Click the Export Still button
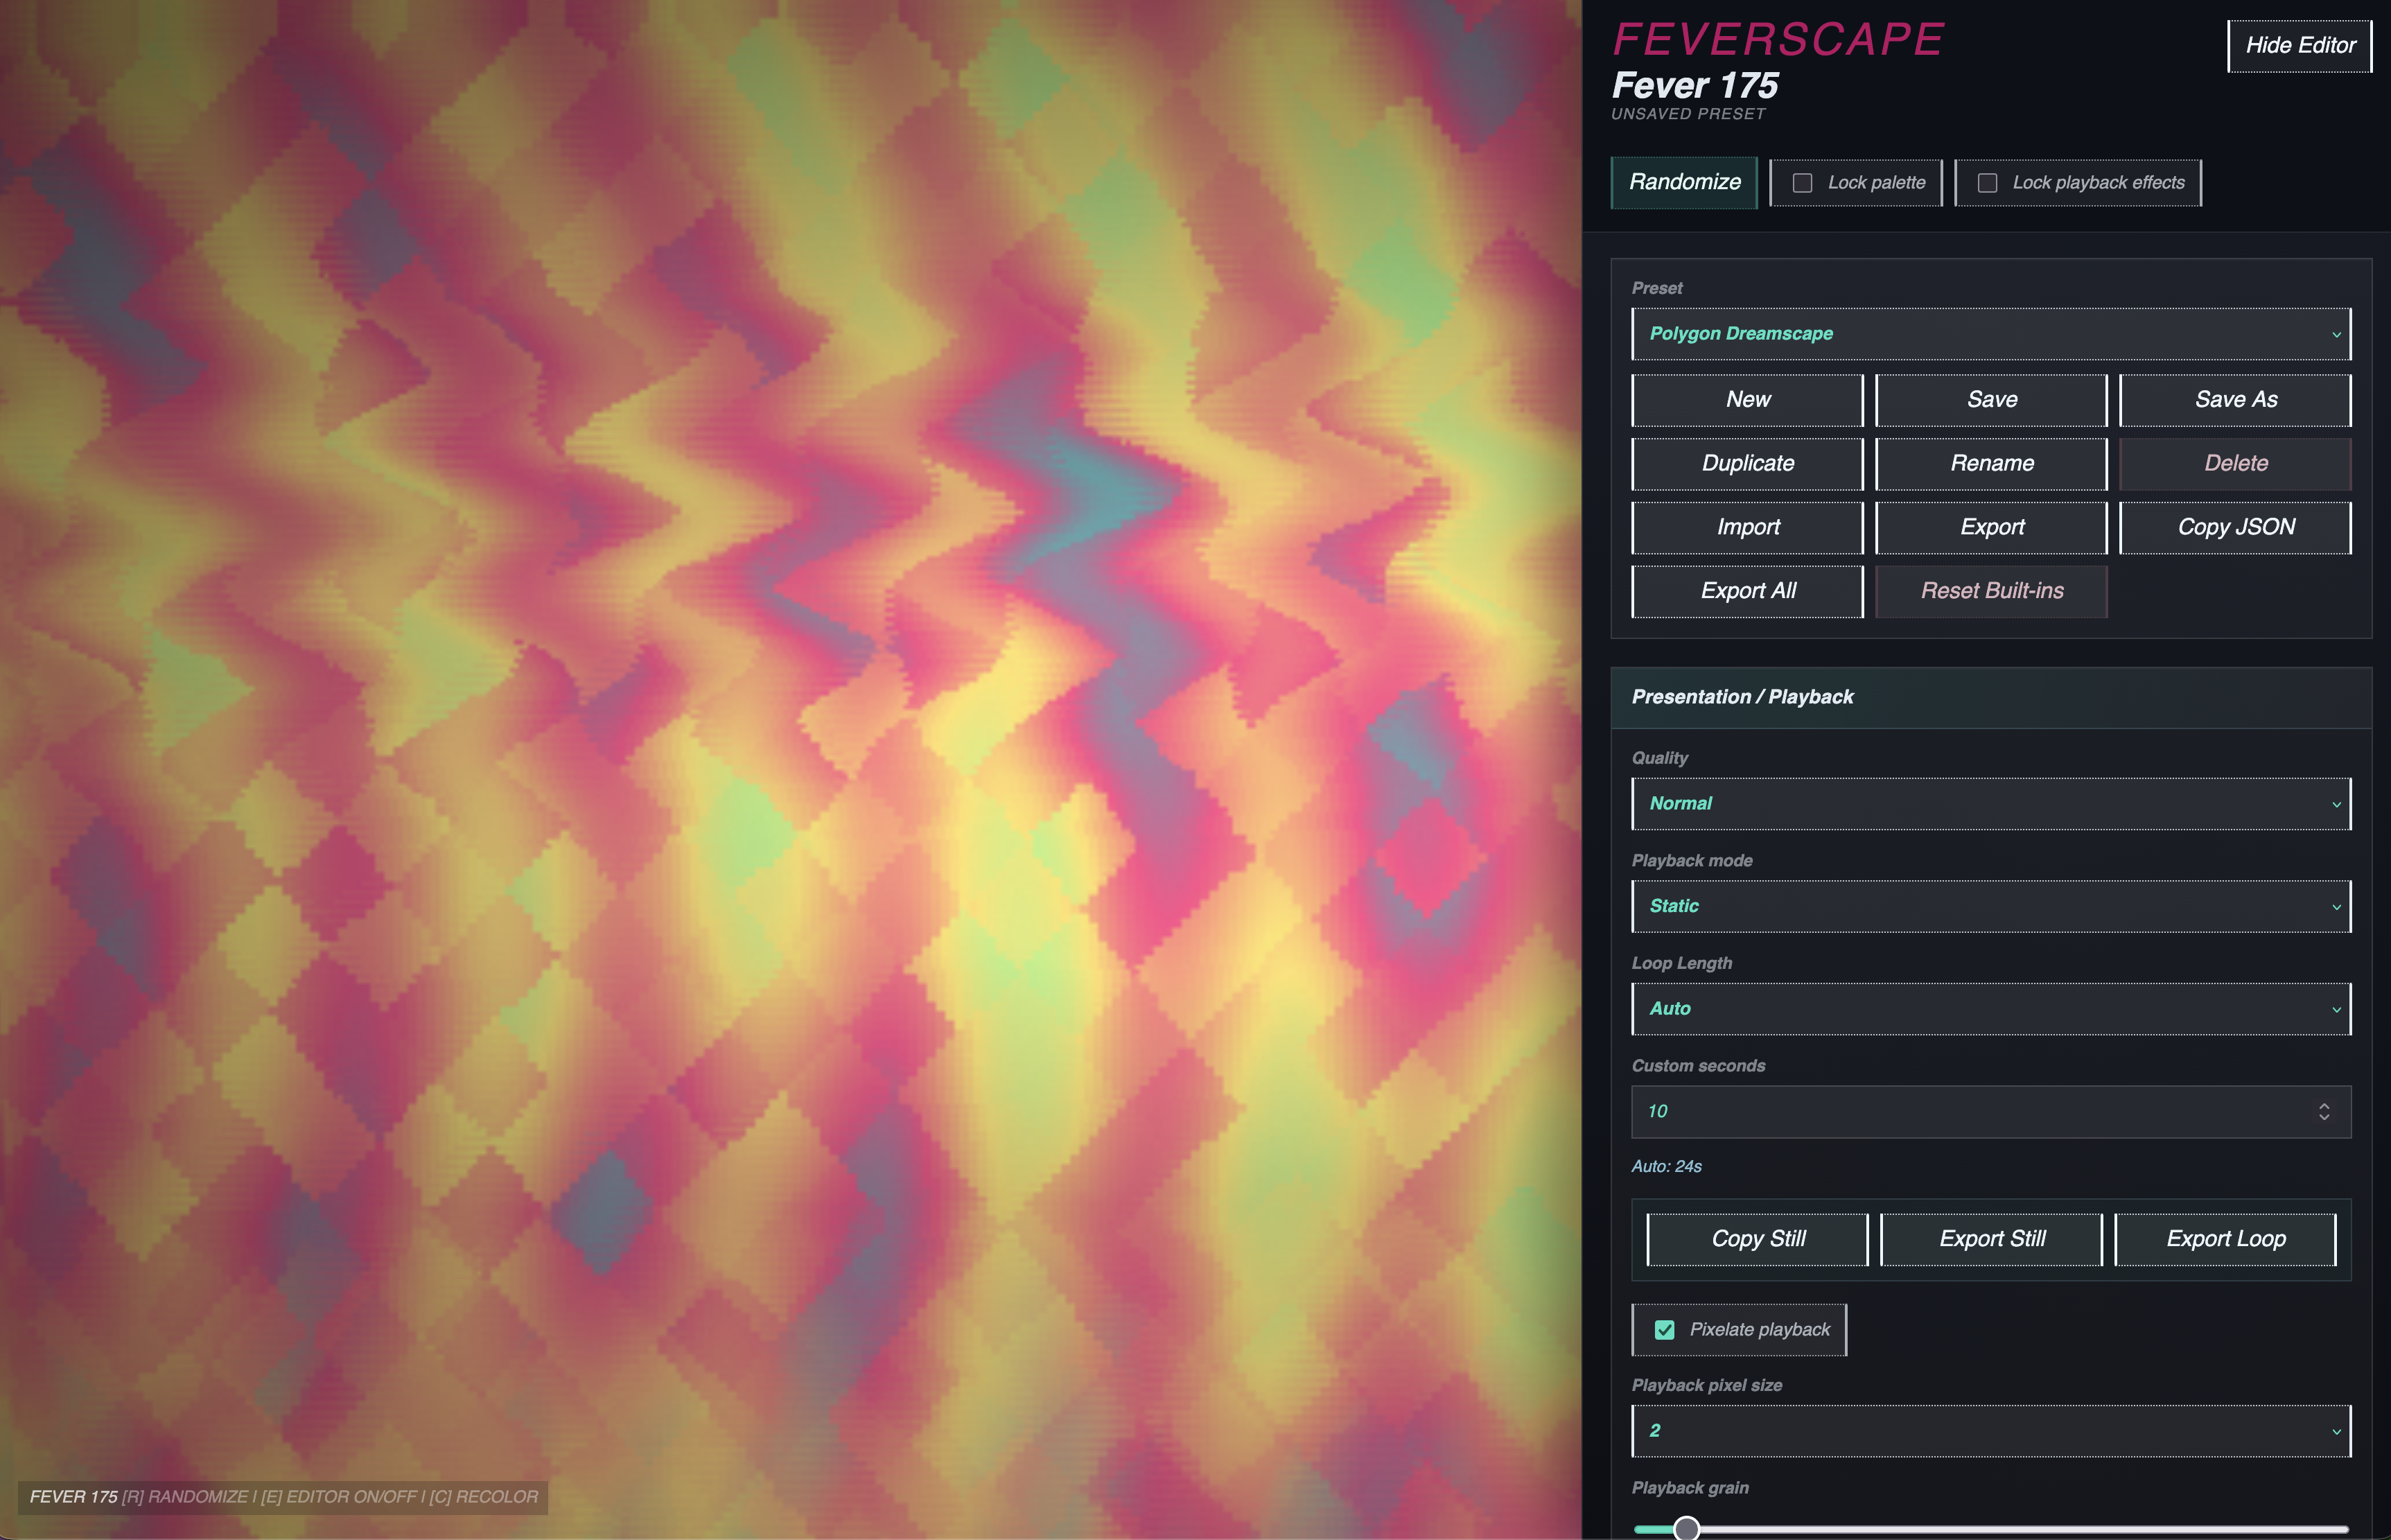This screenshot has height=1540, width=2391. [x=1991, y=1240]
